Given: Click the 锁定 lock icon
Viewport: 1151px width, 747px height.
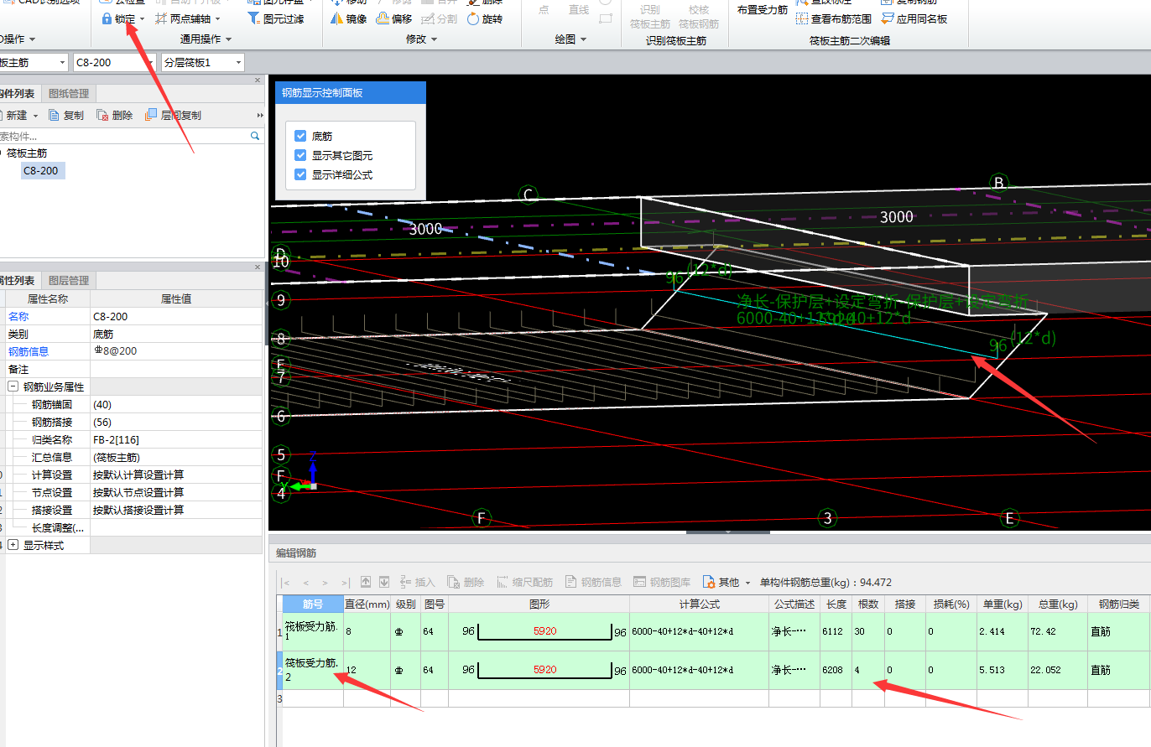Looking at the screenshot, I should [107, 18].
